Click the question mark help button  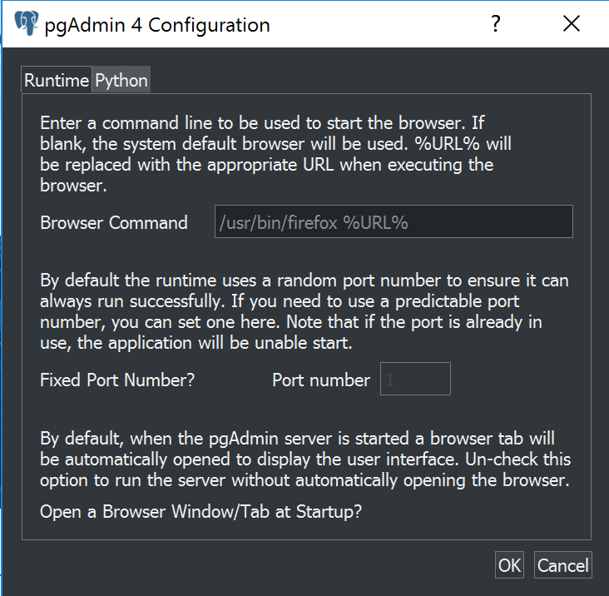[x=496, y=24]
